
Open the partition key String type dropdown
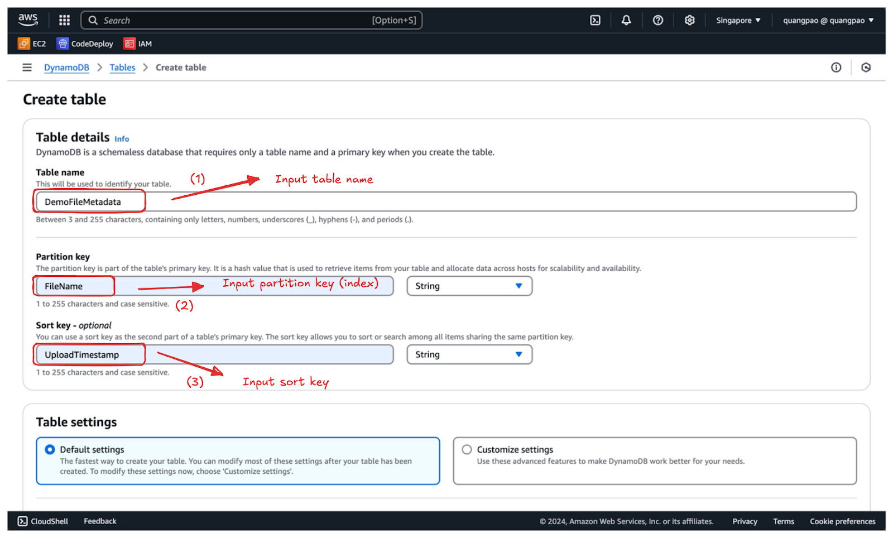click(x=469, y=286)
